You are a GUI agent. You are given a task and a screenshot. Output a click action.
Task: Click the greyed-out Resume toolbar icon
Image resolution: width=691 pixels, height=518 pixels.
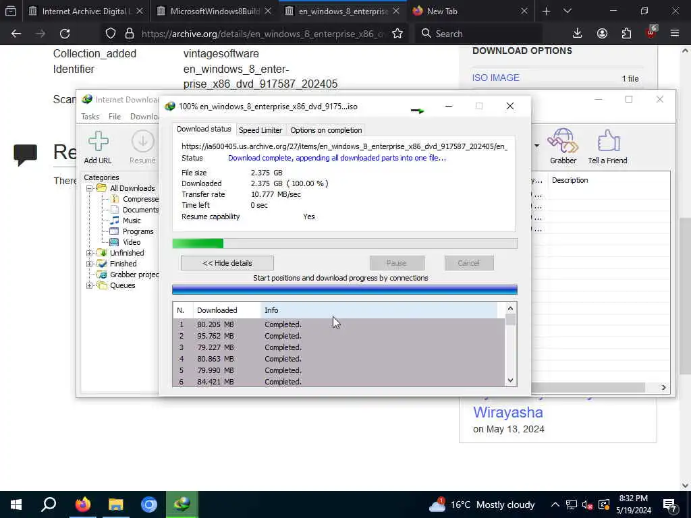pyautogui.click(x=142, y=142)
